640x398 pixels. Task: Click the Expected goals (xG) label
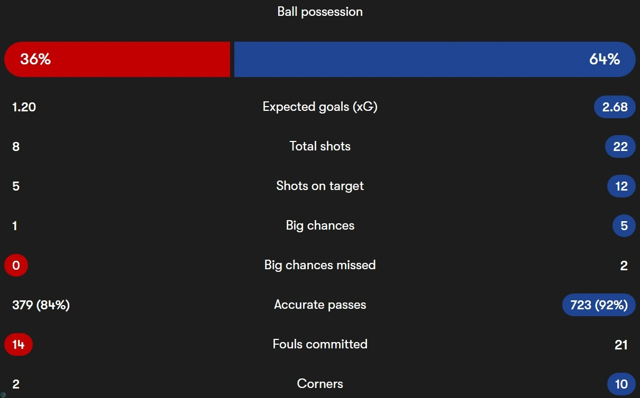coord(320,107)
